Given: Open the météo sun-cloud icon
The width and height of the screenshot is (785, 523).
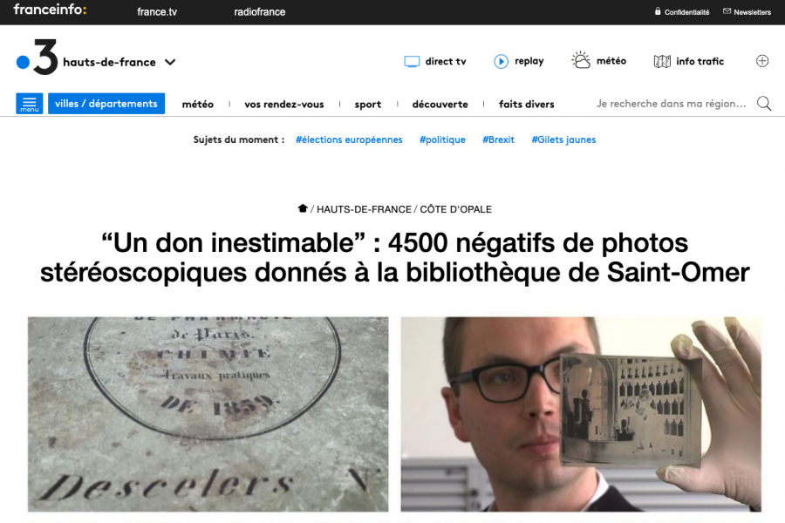Looking at the screenshot, I should (581, 60).
